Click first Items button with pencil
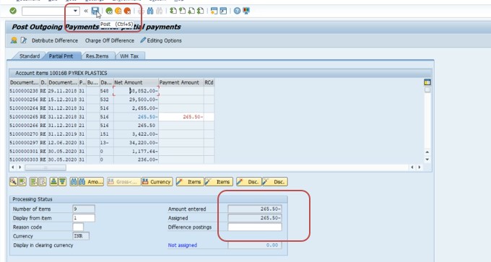Screen dimensions: 491x262 [190, 182]
